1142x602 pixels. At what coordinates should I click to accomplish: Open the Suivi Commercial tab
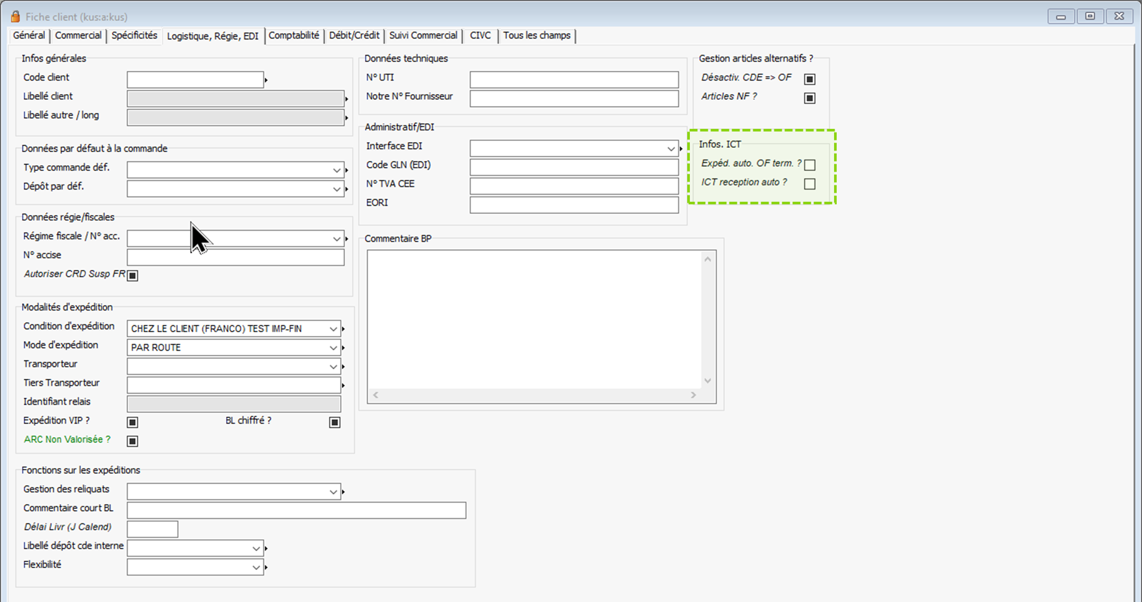click(423, 35)
